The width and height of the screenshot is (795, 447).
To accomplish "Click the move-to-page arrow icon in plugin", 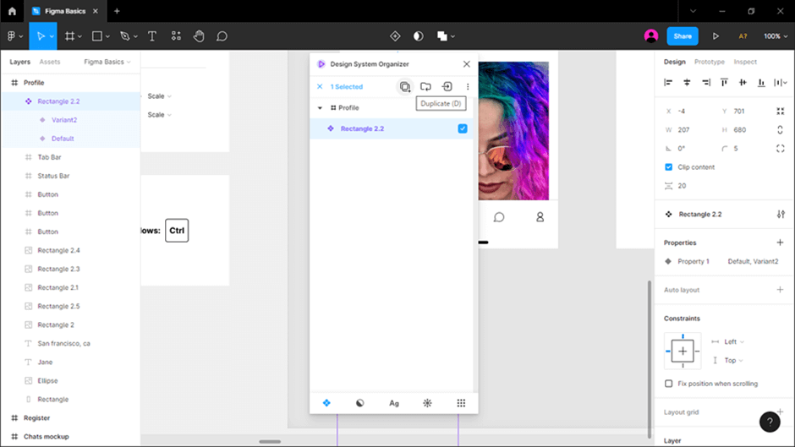I will (x=447, y=87).
